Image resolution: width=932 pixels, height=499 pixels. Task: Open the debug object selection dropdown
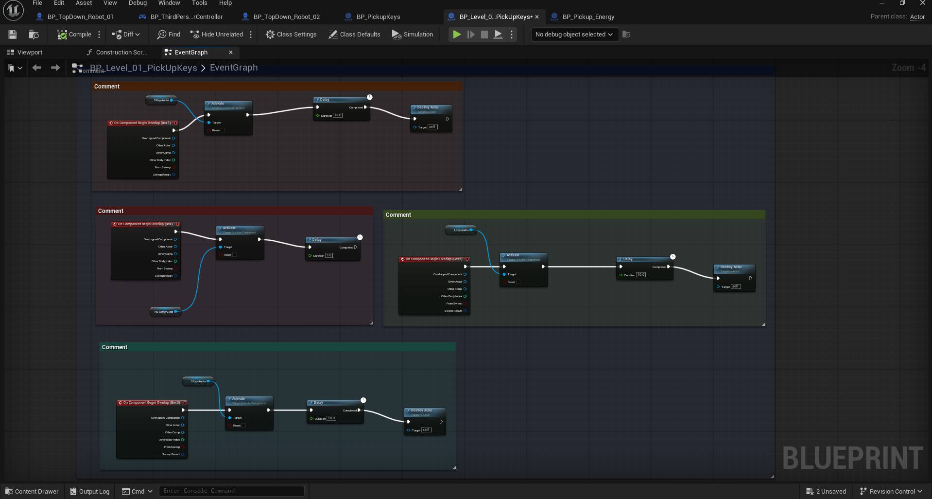pos(574,35)
